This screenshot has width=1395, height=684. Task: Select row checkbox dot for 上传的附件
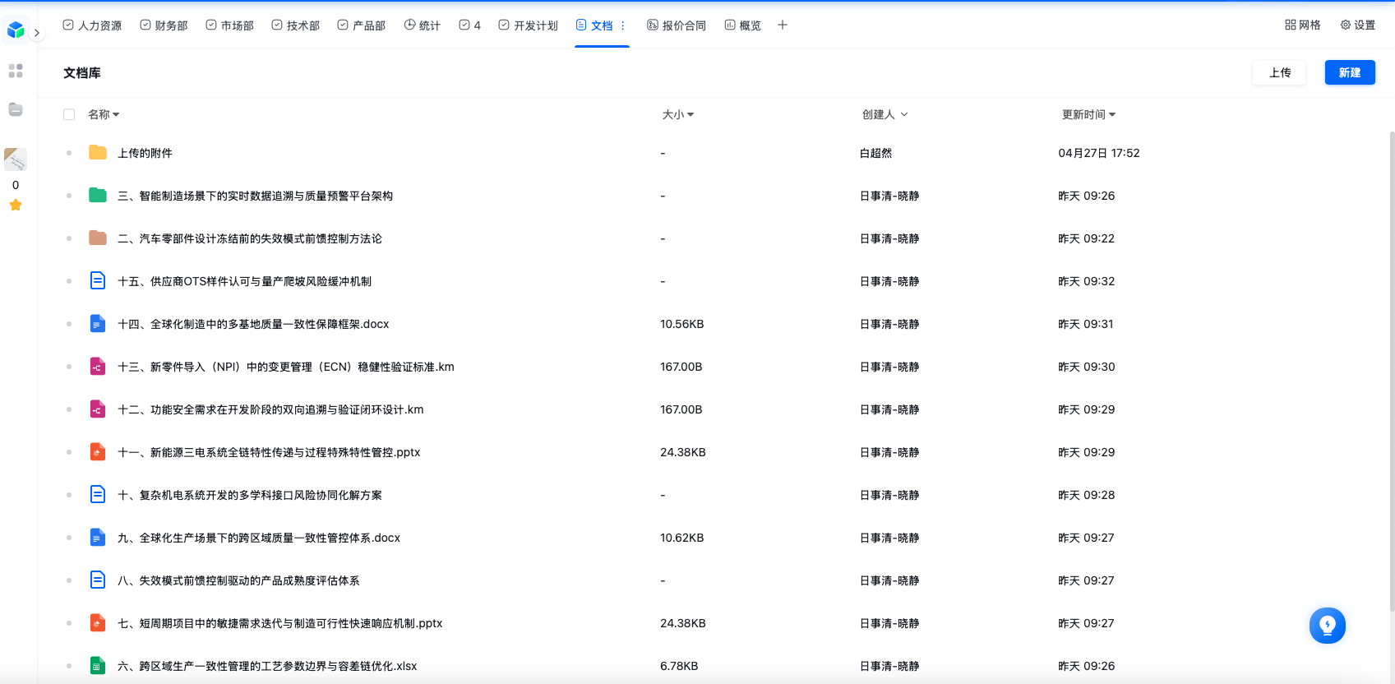coord(69,153)
